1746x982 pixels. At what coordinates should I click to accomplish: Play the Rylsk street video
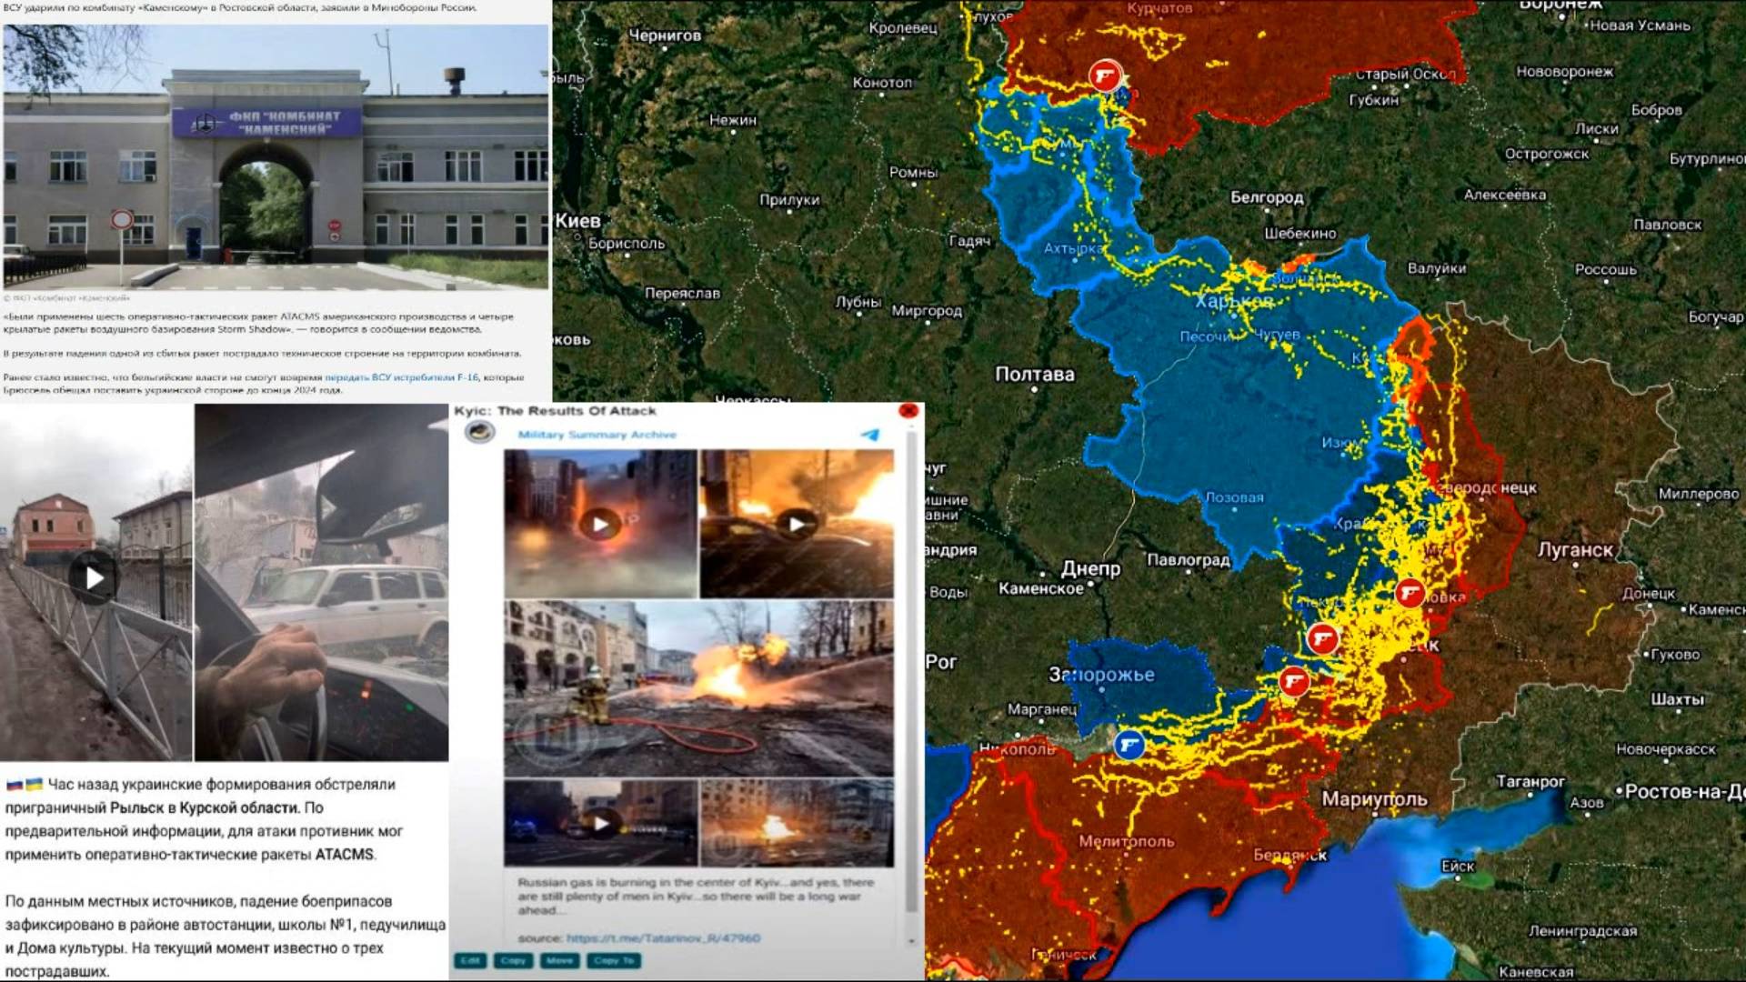pyautogui.click(x=95, y=576)
